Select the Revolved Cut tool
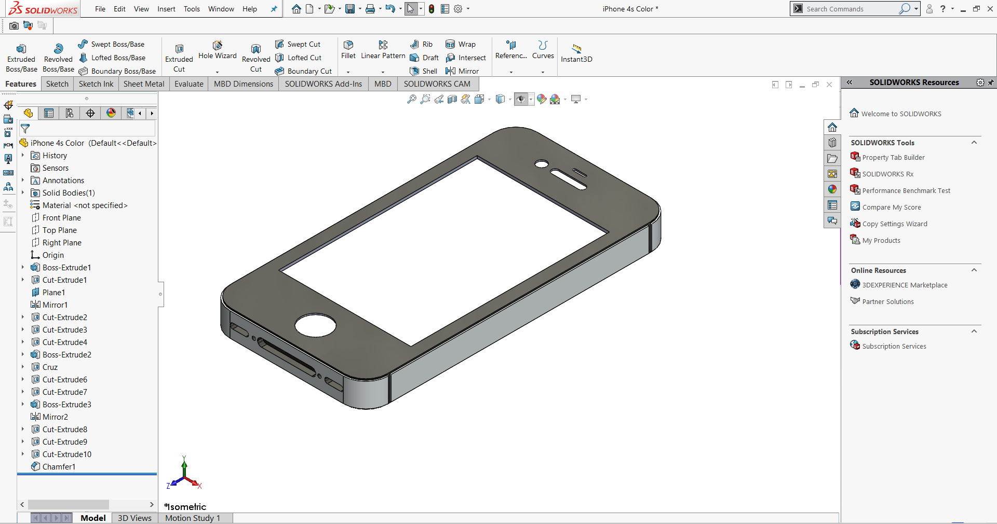The width and height of the screenshot is (997, 524). (x=256, y=58)
